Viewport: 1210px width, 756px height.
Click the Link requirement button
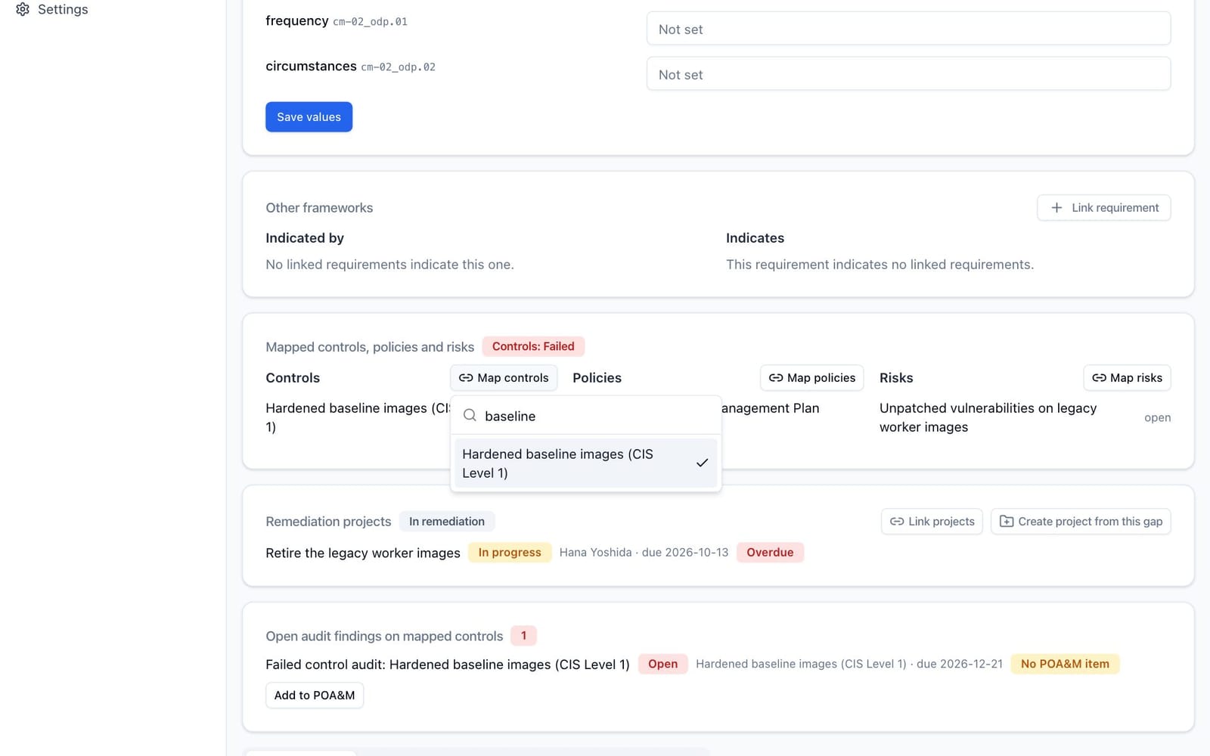(1103, 207)
